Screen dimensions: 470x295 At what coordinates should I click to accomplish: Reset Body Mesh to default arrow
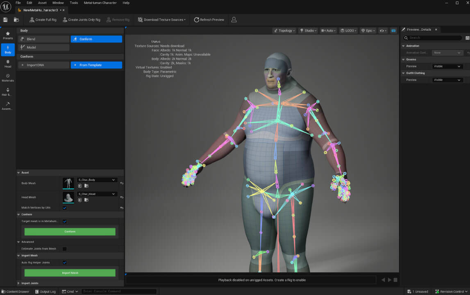(x=122, y=183)
